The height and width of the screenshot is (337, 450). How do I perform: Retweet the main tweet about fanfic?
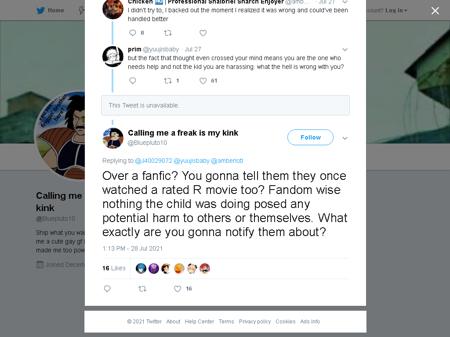[142, 289]
